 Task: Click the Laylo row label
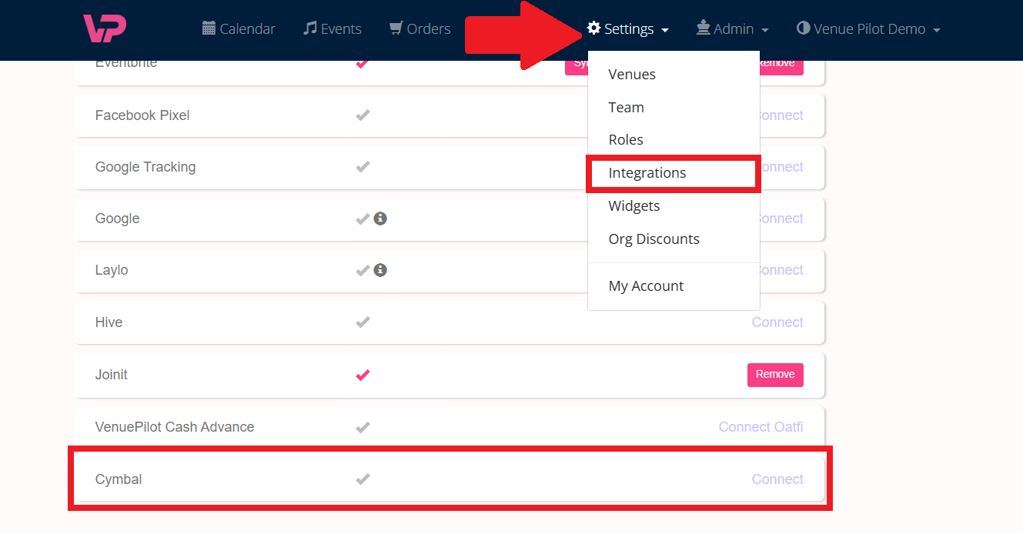(x=112, y=270)
